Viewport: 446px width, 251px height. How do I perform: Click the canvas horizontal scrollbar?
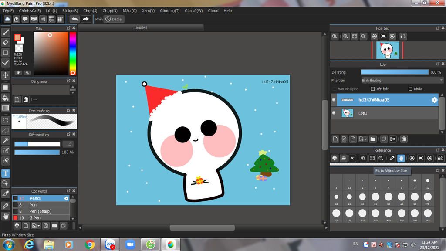coord(202,227)
